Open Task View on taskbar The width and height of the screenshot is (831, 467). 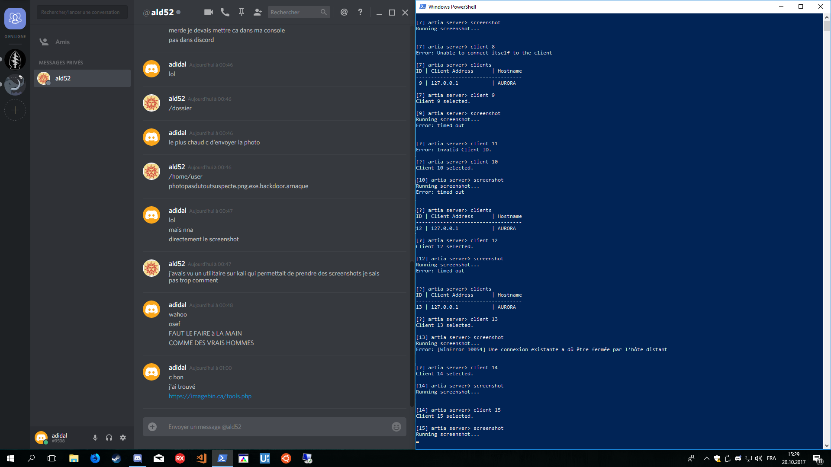[52, 458]
